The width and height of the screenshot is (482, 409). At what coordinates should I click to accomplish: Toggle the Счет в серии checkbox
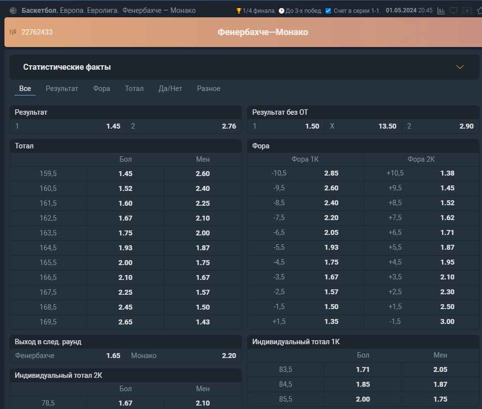[x=328, y=11]
